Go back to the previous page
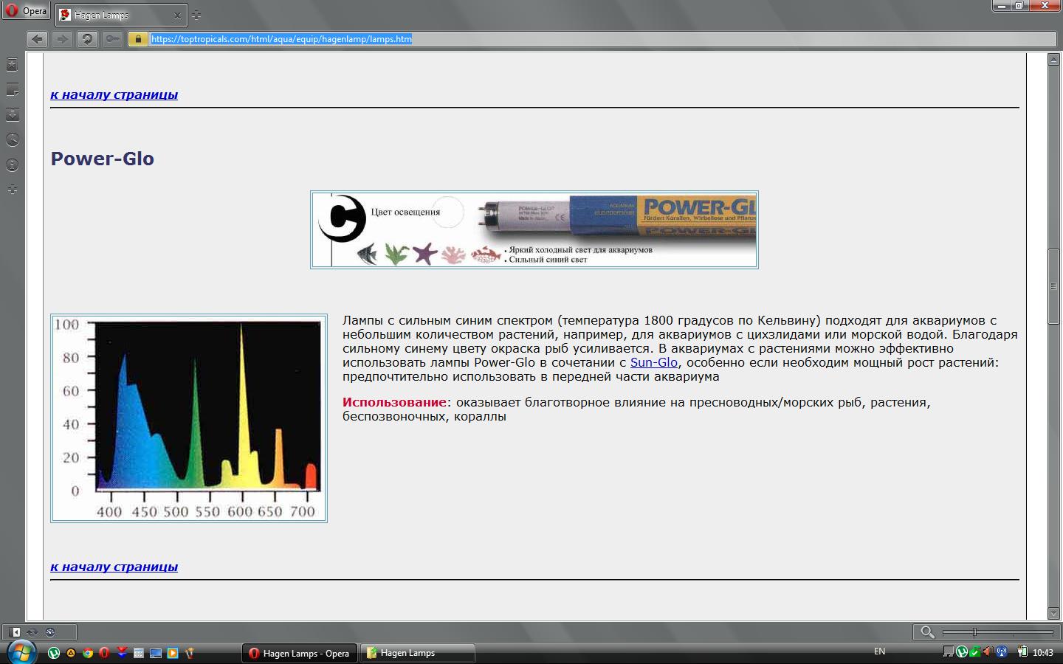This screenshot has width=1063, height=664. pyautogui.click(x=37, y=39)
